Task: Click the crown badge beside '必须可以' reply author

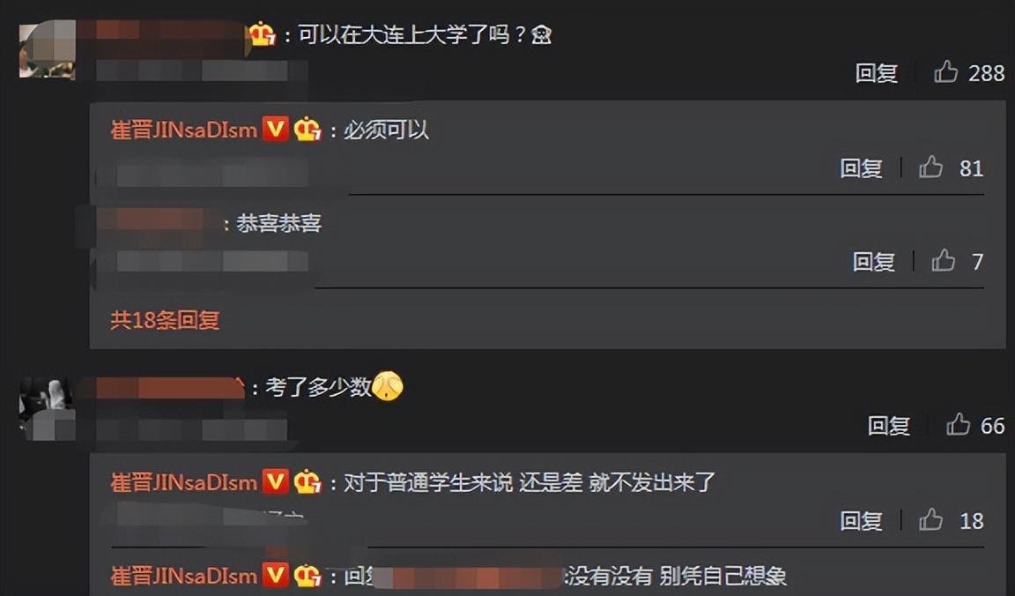Action: [x=307, y=130]
